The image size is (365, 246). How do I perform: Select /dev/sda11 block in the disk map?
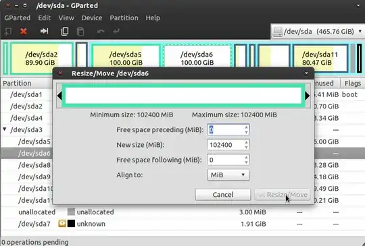320,58
